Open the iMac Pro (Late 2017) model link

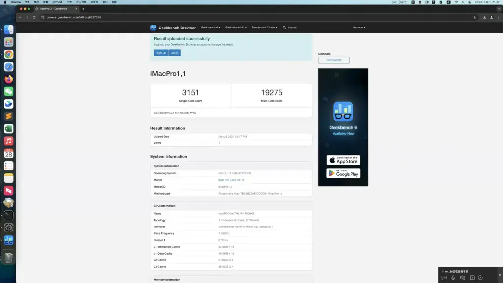pyautogui.click(x=231, y=180)
